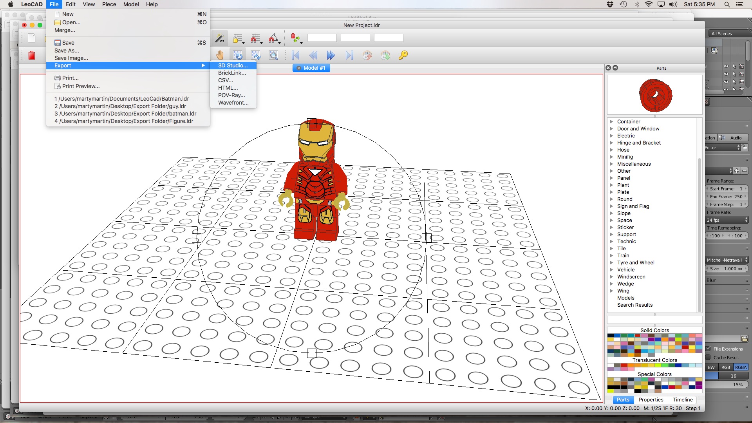Screen dimensions: 752x423
Task: Click the red Delete piece icon
Action: point(32,55)
